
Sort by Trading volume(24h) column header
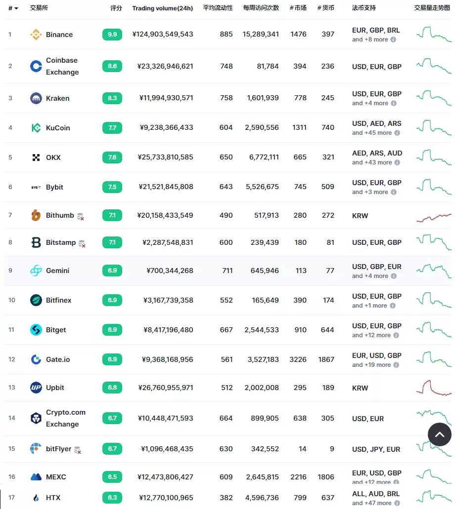(x=162, y=8)
